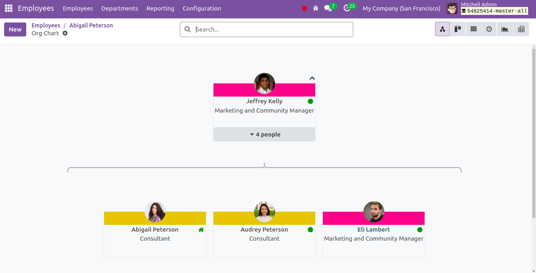Open Jeffrey Kelly name text
Viewport: 536px width, 273px height.
pos(264,101)
